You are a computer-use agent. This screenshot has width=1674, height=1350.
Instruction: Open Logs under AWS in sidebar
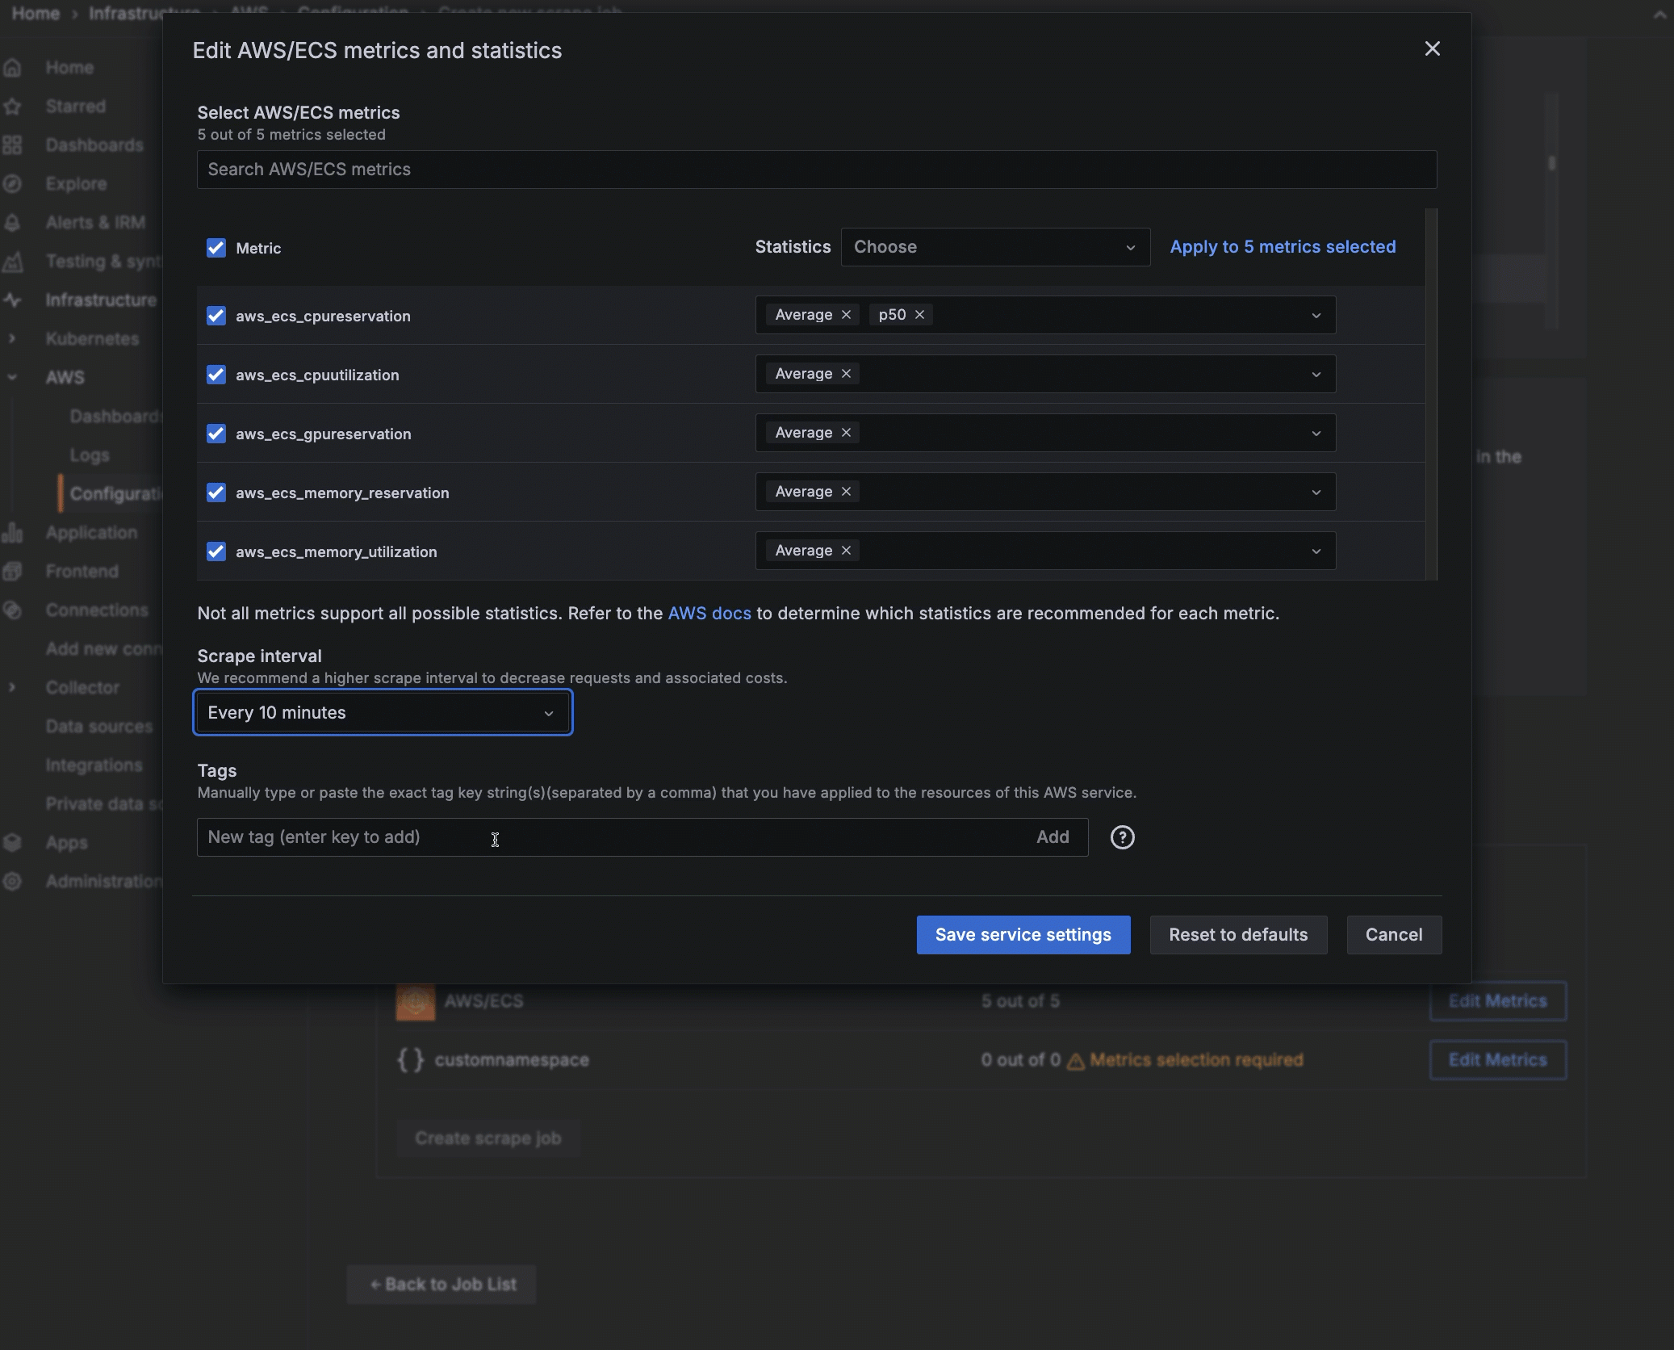click(90, 455)
